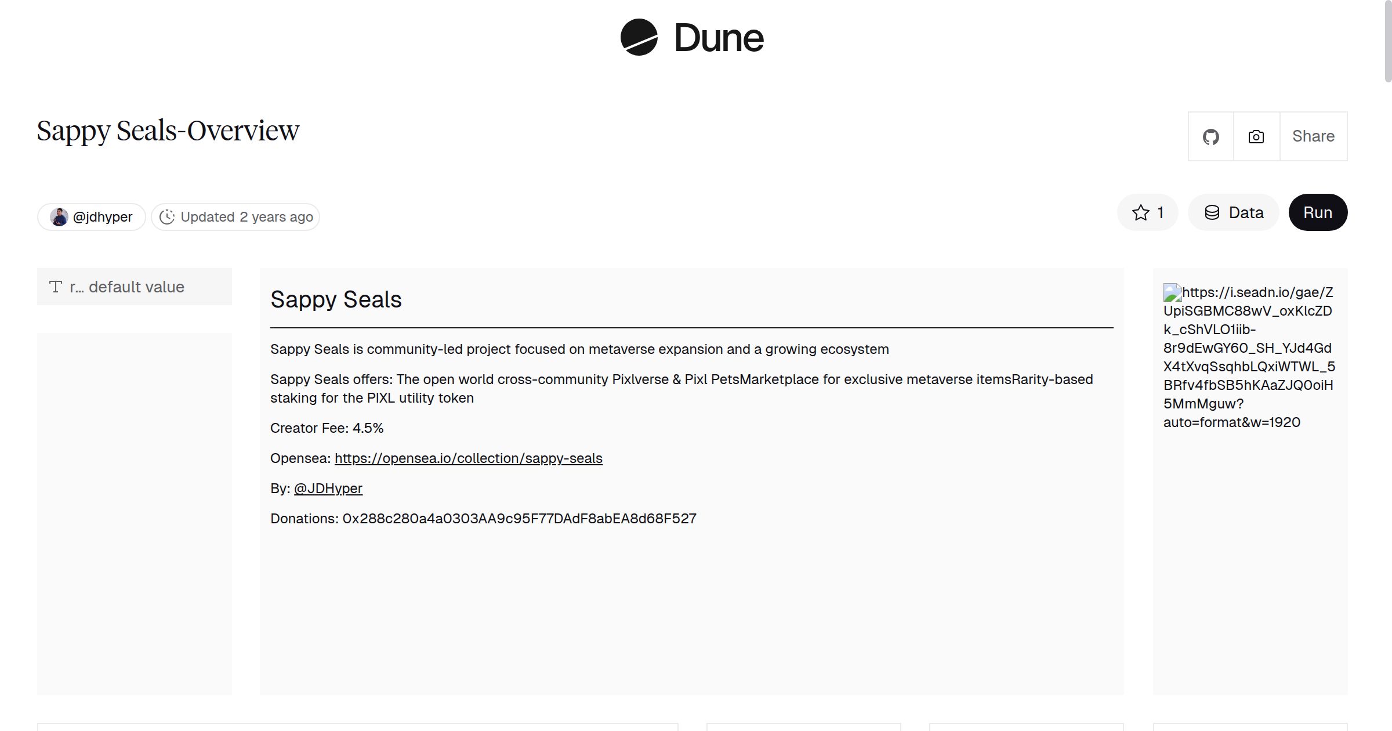The height and width of the screenshot is (731, 1392).
Task: Click the broken image placeholder icon
Action: point(1172,292)
